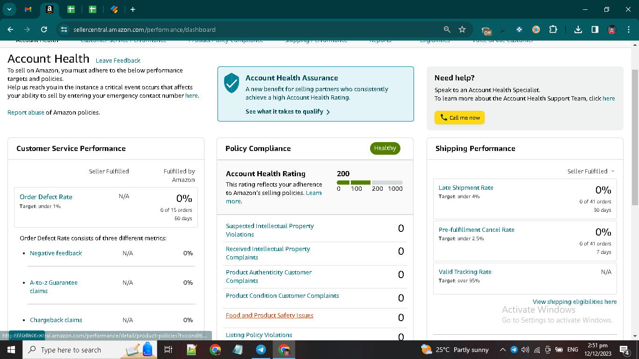Open the Wi-Fi network tray icon
Screen dimensions: 639x359
(537, 350)
